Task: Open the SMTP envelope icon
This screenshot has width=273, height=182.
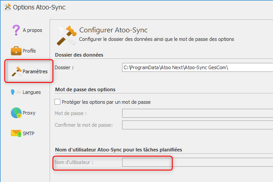Action: (16, 133)
